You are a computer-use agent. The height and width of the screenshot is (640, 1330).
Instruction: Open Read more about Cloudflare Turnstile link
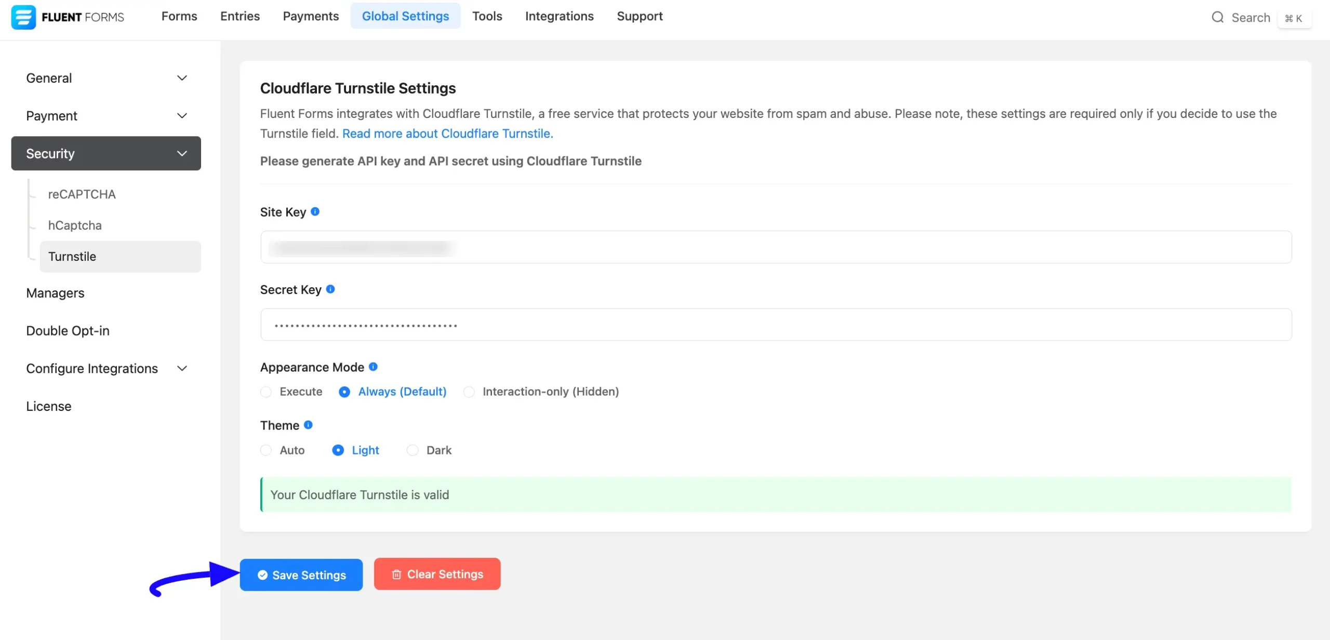[448, 134]
